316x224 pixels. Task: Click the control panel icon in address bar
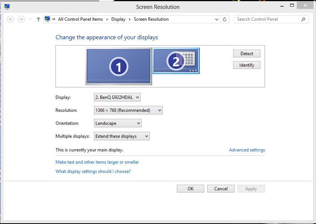[x=47, y=19]
